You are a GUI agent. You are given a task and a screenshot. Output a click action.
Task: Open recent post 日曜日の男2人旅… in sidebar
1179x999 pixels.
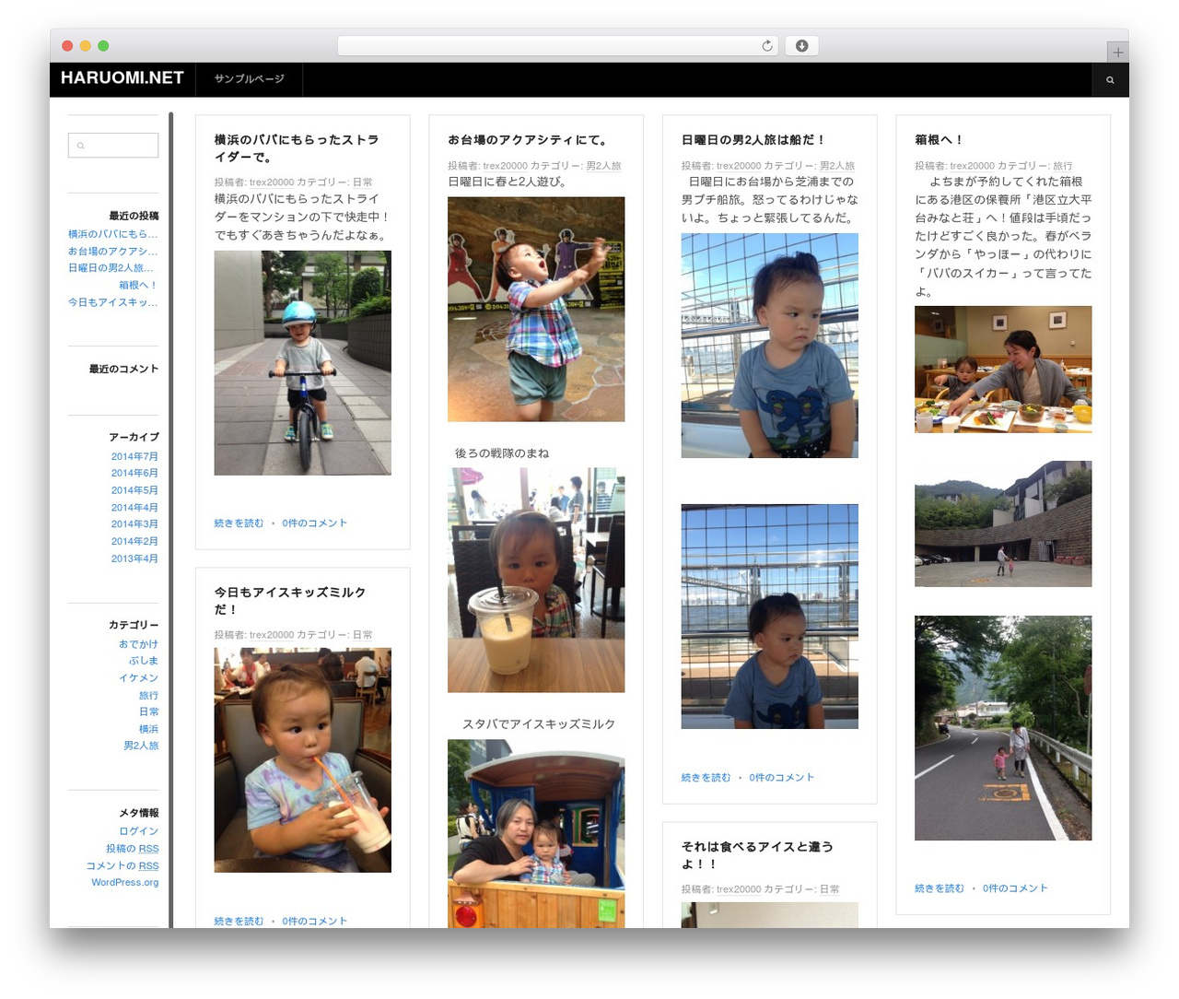pyautogui.click(x=111, y=268)
